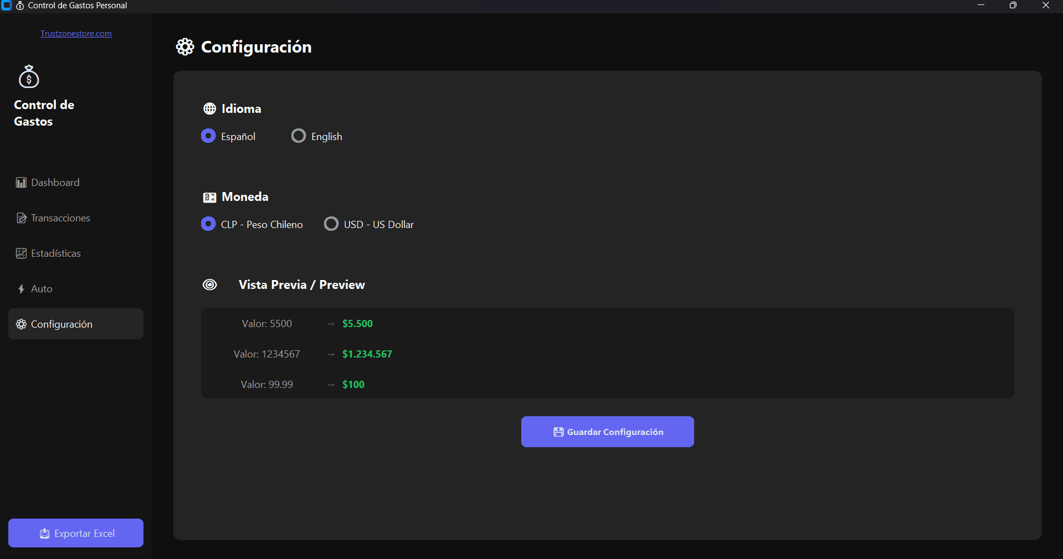Image resolution: width=1063 pixels, height=559 pixels.
Task: Choose CLP - Peso Chileno currency
Action: (208, 224)
